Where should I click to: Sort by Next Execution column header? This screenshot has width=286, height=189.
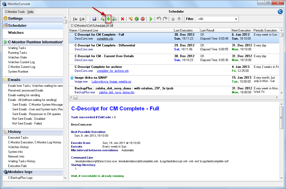242,30
